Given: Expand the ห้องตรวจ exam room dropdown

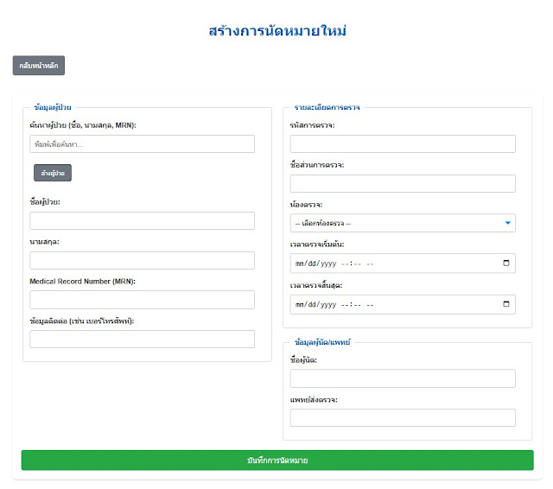Looking at the screenshot, I should (403, 224).
